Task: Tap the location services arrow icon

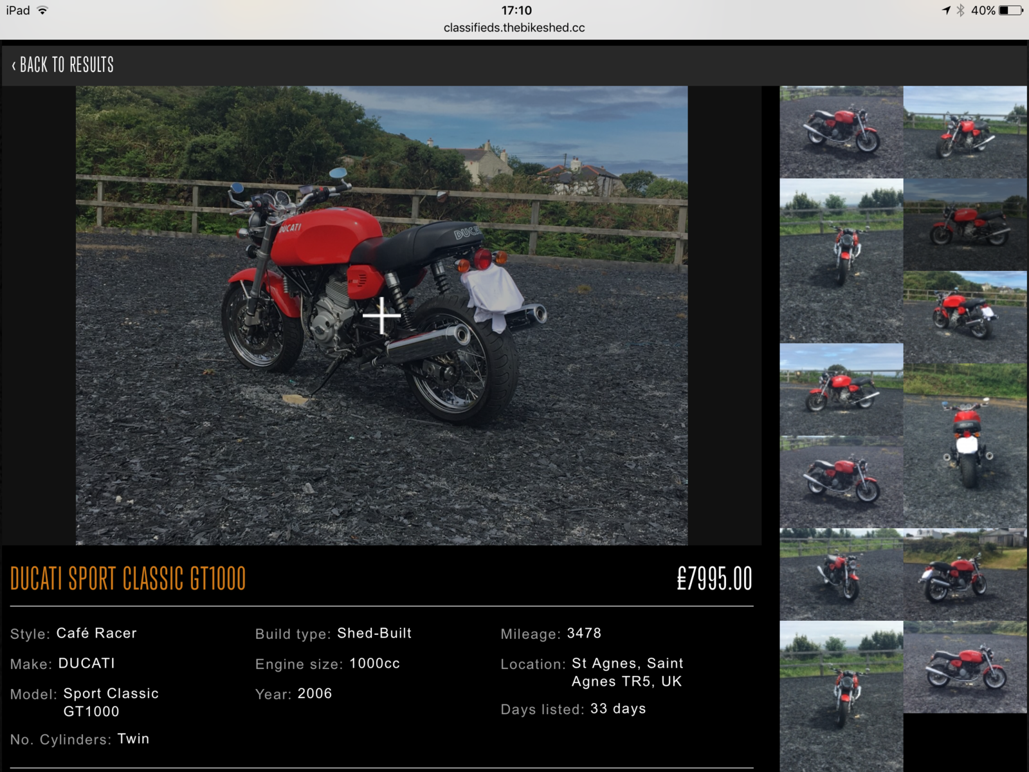Action: [x=946, y=10]
